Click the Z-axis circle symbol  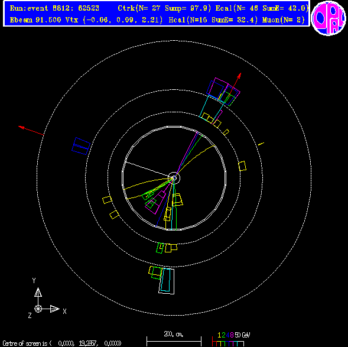pos(38,309)
